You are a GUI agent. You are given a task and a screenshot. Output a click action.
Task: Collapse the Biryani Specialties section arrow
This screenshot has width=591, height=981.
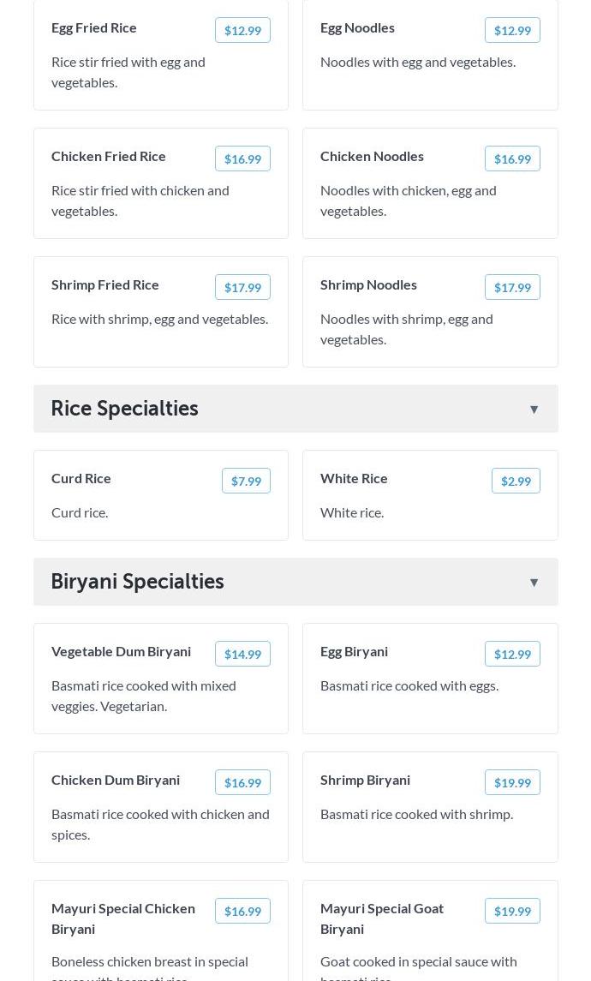click(x=534, y=583)
